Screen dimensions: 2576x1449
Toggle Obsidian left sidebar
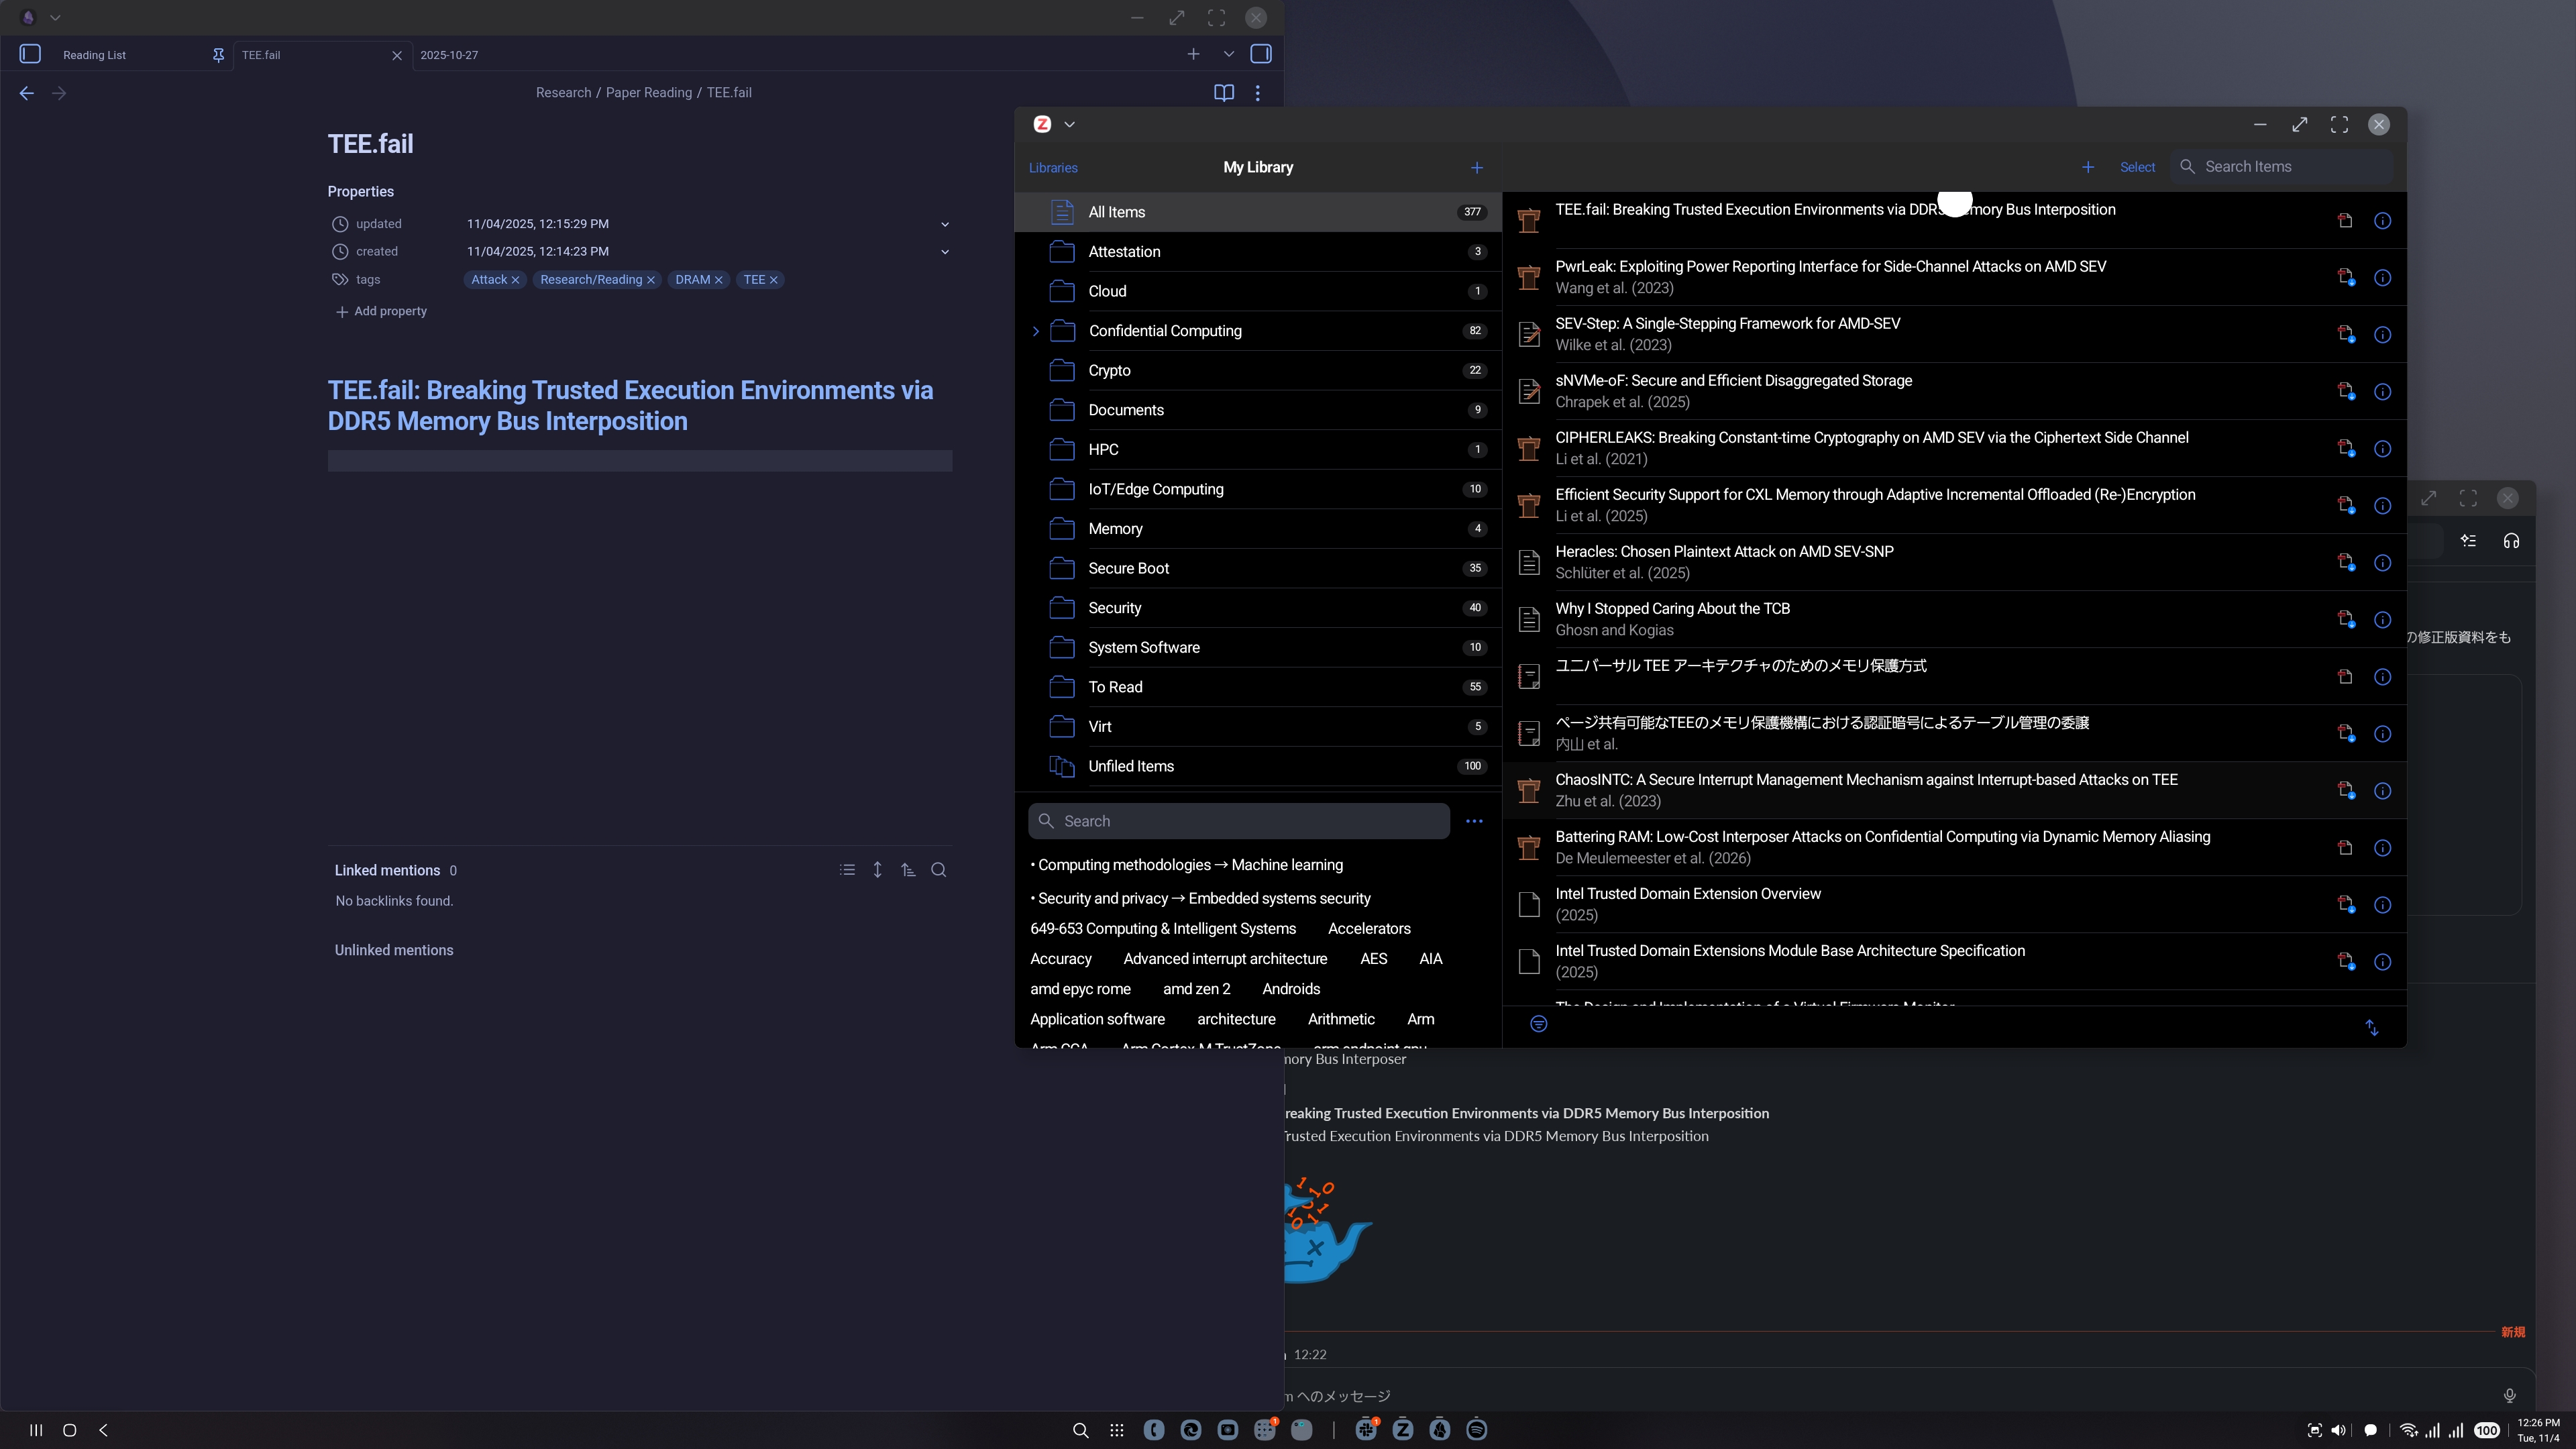click(x=30, y=54)
